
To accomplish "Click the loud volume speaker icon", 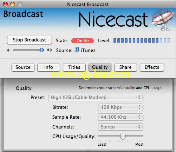I will (x=49, y=50).
